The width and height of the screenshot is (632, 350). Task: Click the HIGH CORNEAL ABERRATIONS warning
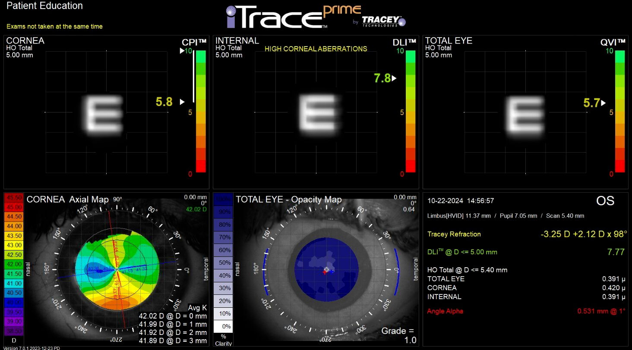pos(316,49)
